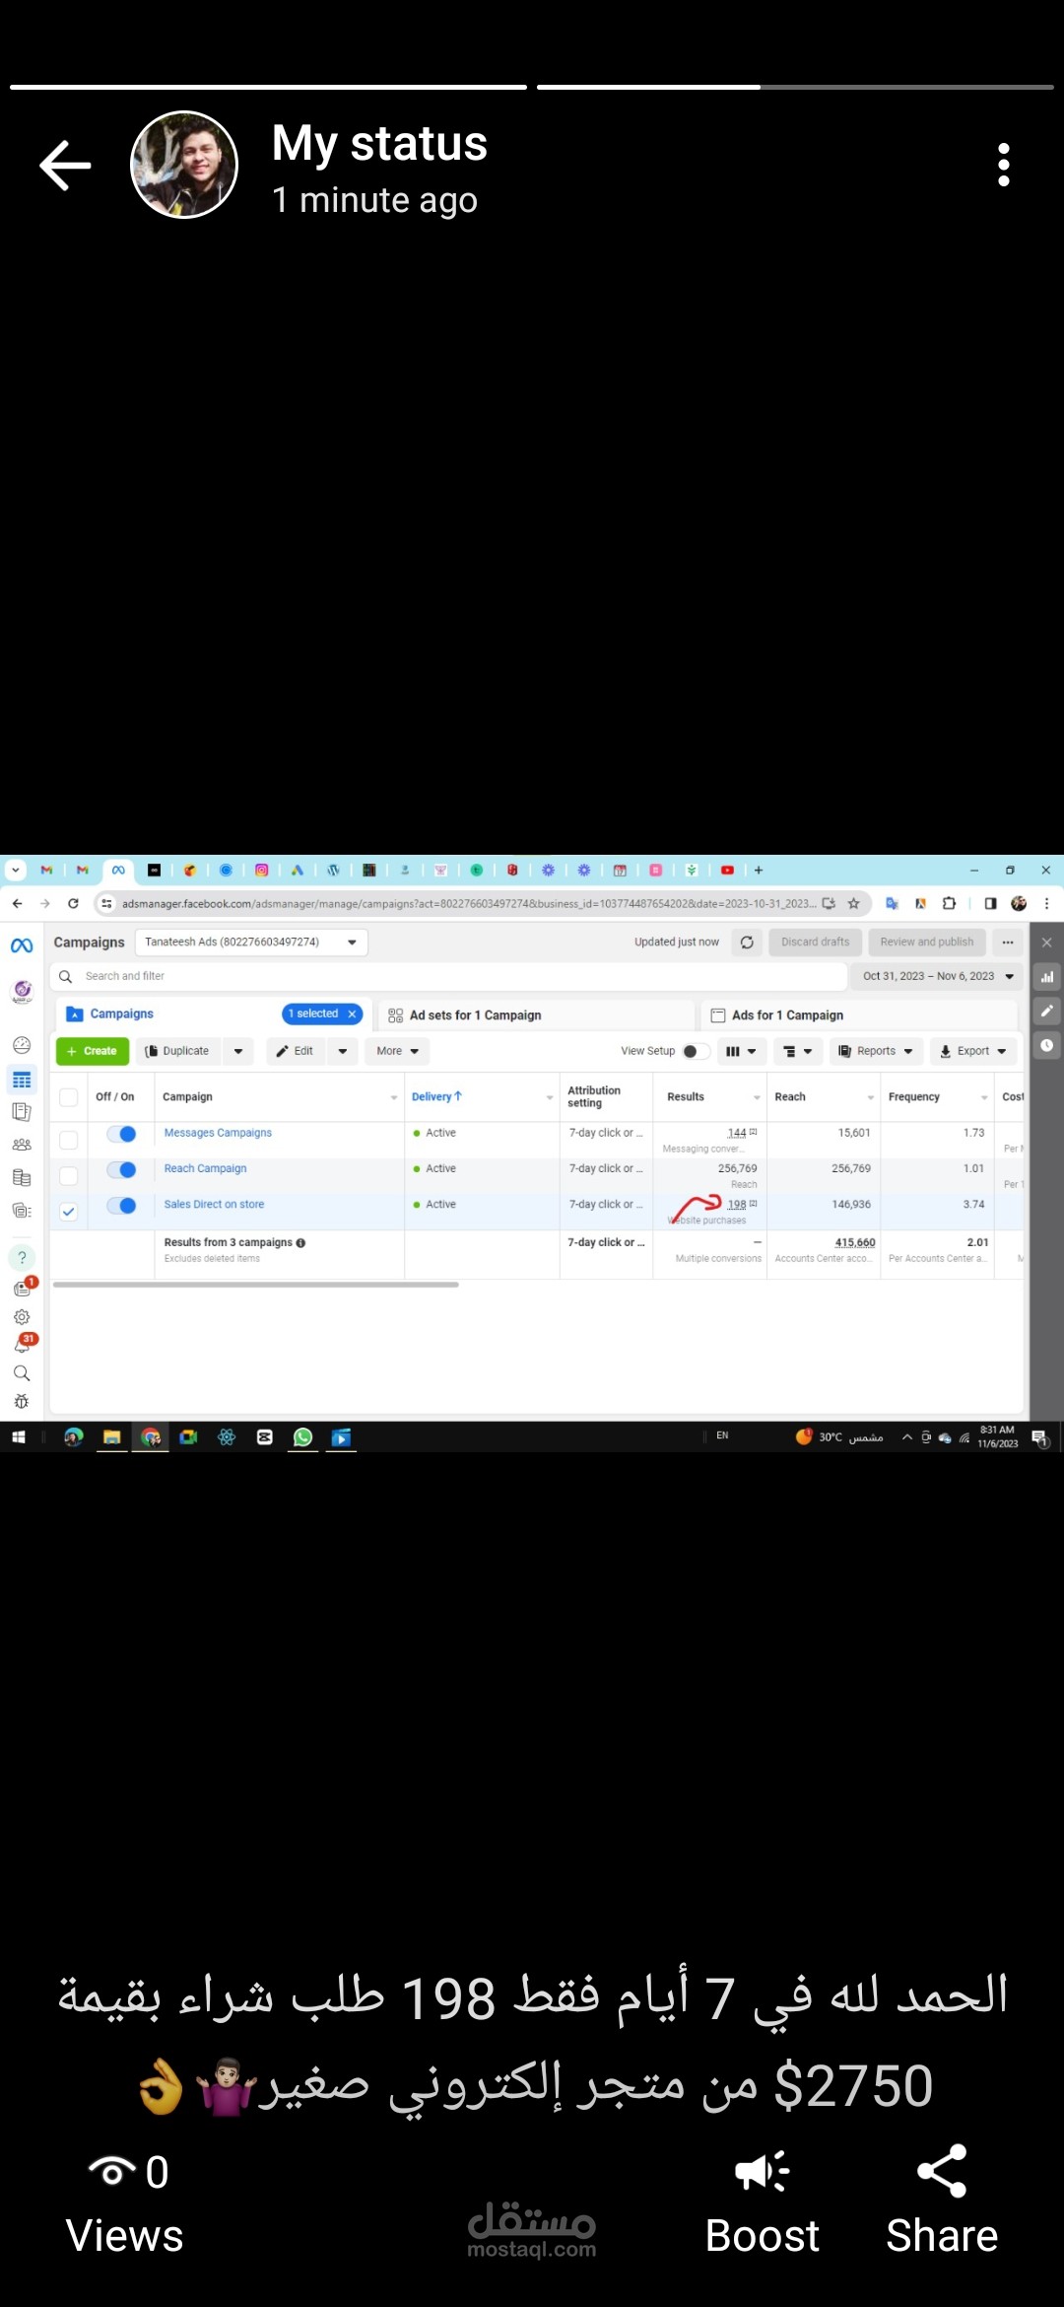Viewport: 1064px width, 2307px height.
Task: Click the sidebar search magnifier icon
Action: [x=22, y=1373]
